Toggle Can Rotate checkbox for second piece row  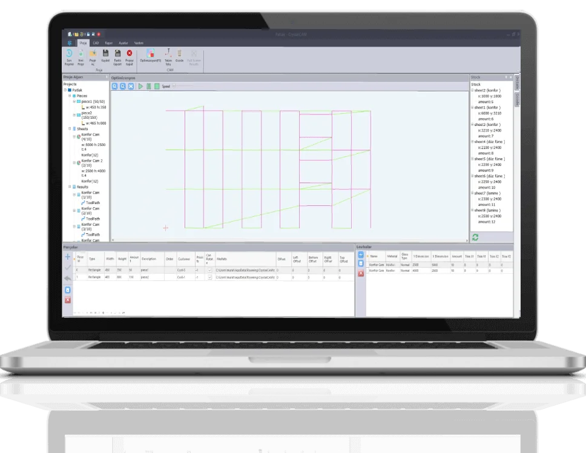210,277
